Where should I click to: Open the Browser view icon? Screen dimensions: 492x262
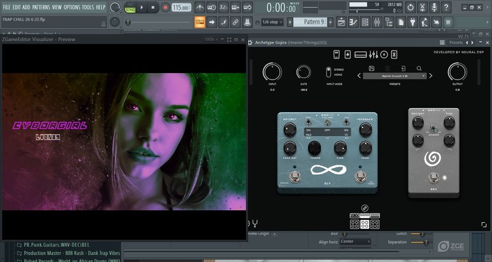pos(389,22)
